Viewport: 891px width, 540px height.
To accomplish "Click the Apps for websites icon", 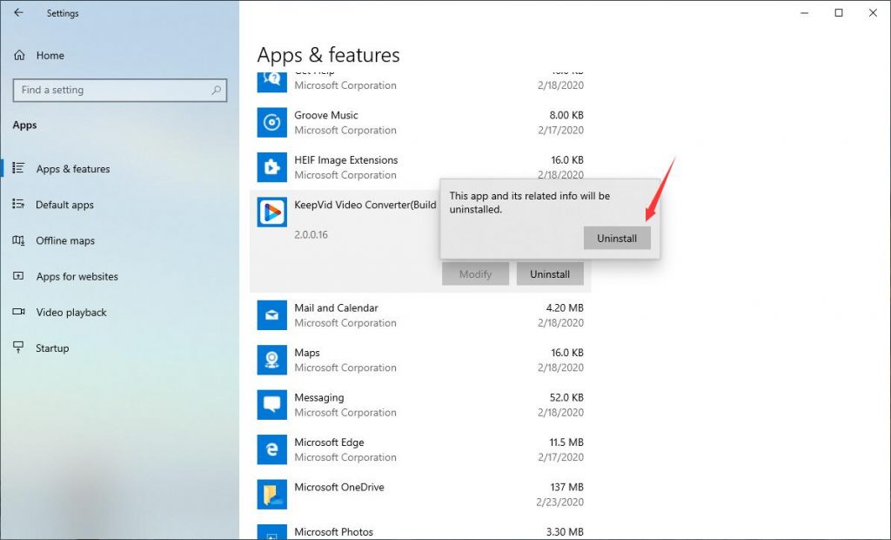I will [18, 276].
